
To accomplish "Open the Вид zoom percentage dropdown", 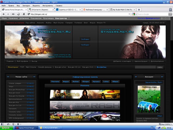I will click(165, 124).
